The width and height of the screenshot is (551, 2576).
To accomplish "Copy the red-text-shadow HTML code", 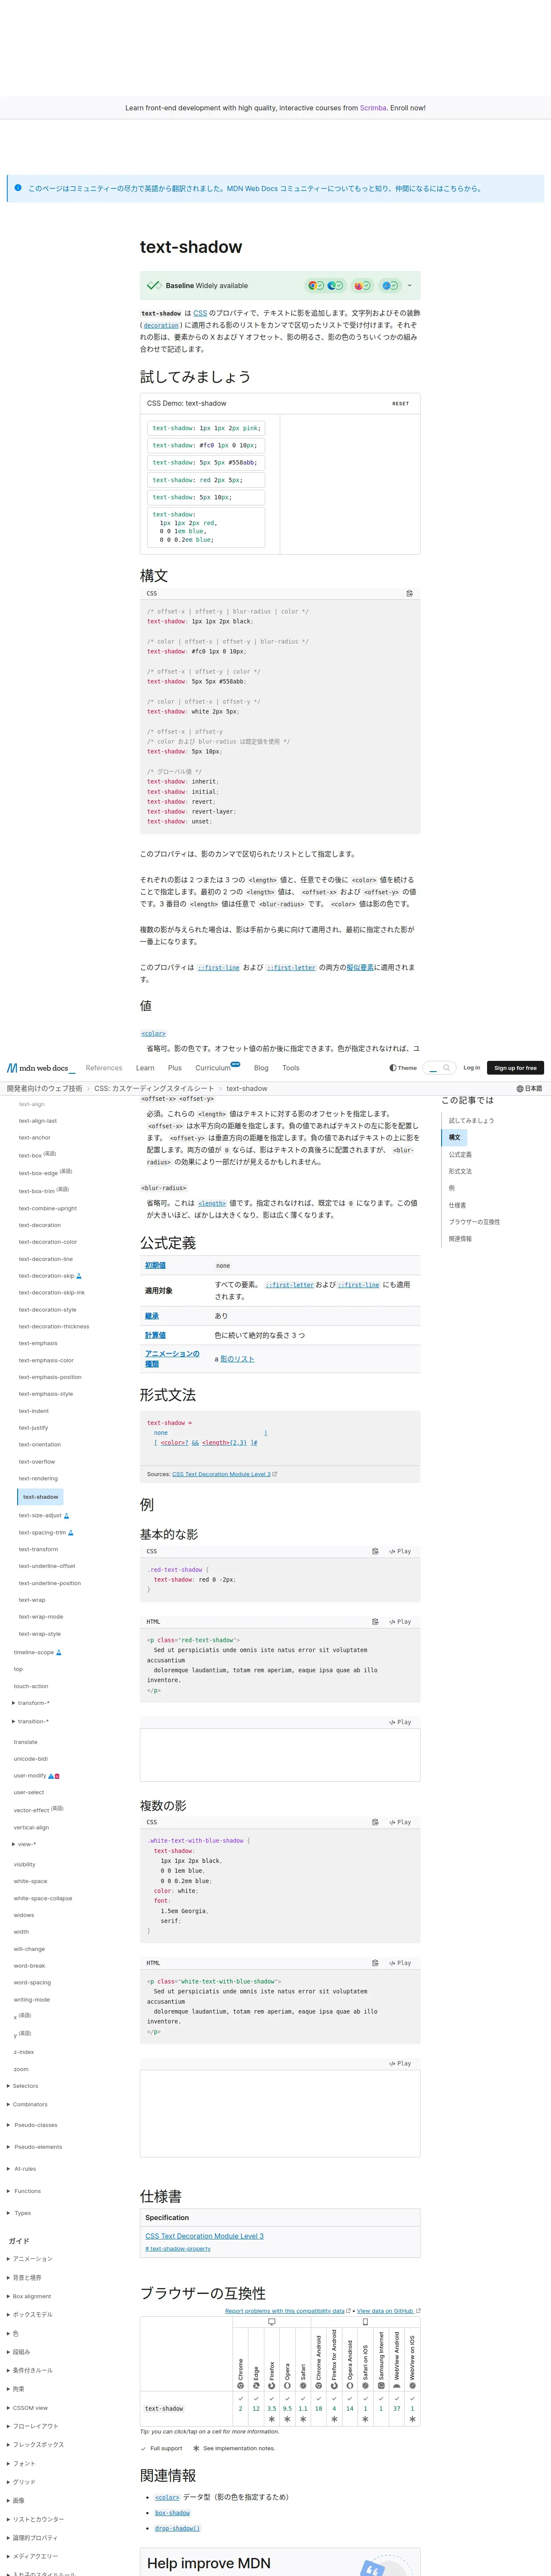I will 376,1621.
